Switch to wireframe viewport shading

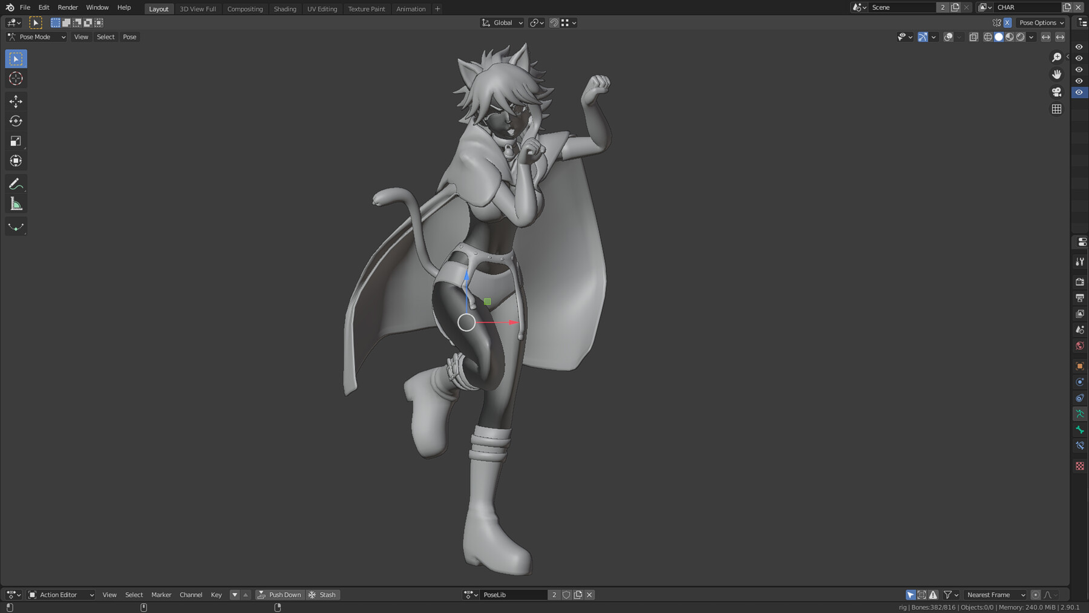point(988,37)
